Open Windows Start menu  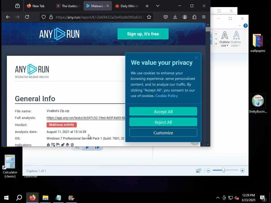[x=6, y=198]
